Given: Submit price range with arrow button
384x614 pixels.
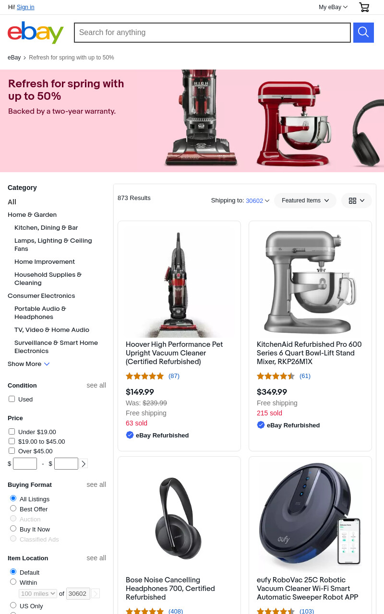Looking at the screenshot, I should coord(84,463).
